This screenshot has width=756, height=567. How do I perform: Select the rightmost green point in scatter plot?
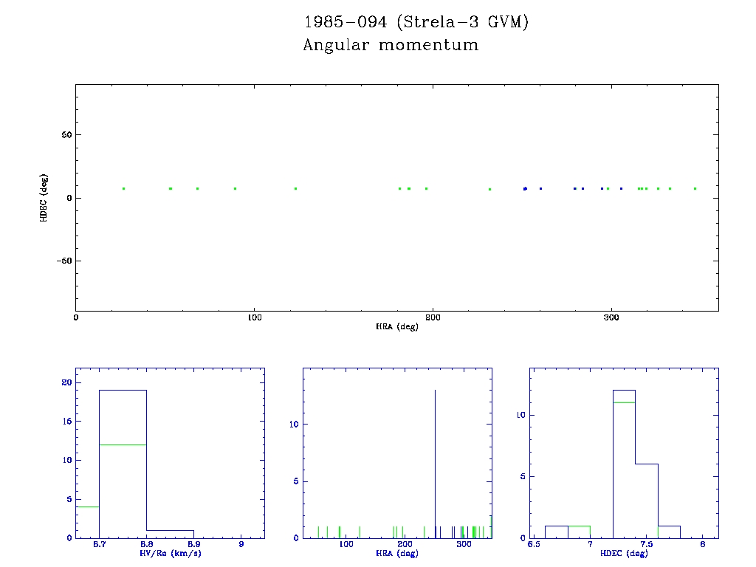click(x=695, y=188)
